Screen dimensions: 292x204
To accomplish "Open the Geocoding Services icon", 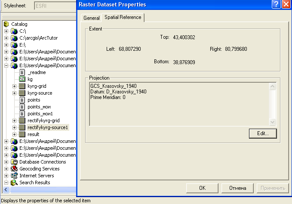I will 14,169.
